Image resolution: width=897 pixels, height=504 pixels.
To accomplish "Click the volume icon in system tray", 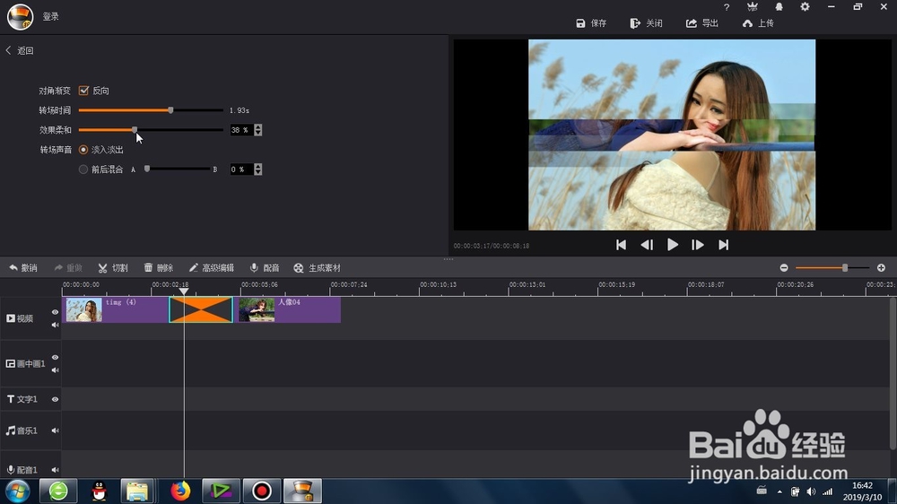I will tap(811, 491).
